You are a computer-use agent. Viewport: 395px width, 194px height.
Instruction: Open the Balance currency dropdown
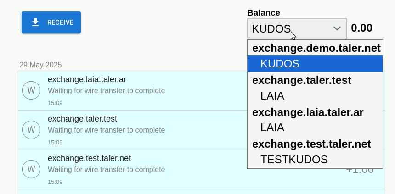click(297, 28)
